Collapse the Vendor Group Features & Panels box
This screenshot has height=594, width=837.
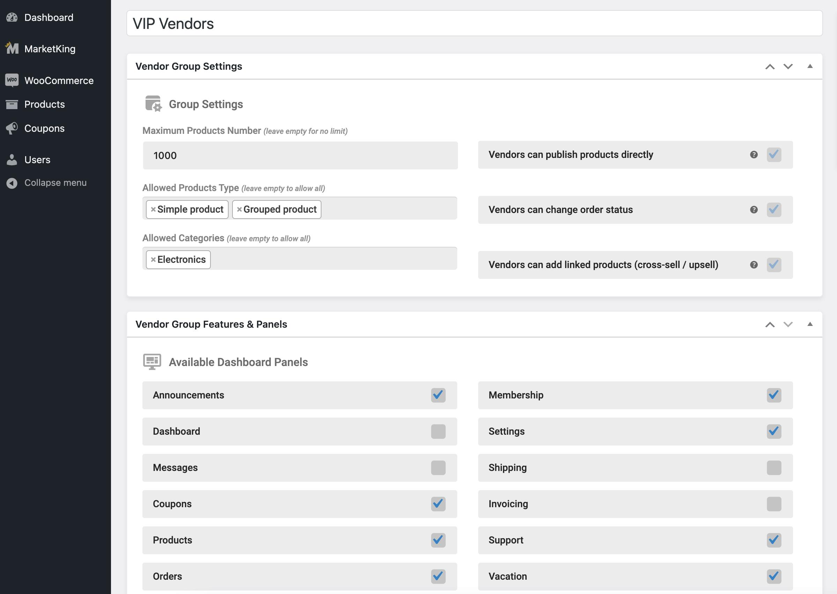[810, 324]
